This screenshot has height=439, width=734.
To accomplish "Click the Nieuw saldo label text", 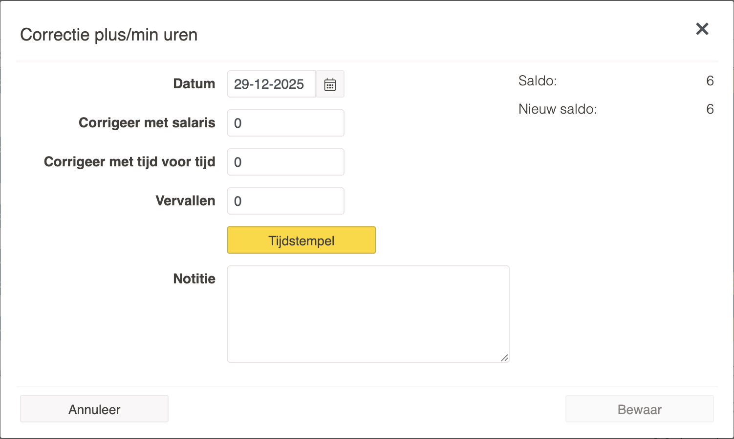I will [558, 109].
